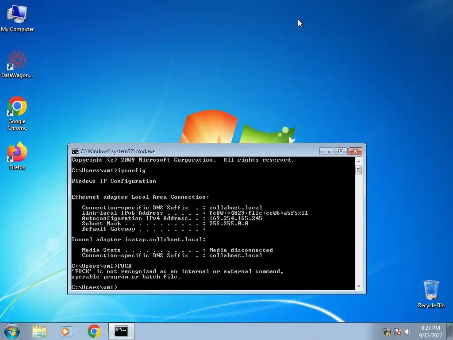The image size is (453, 340).
Task: Click the 'Windows IP Configuration' line
Action: pos(114,181)
